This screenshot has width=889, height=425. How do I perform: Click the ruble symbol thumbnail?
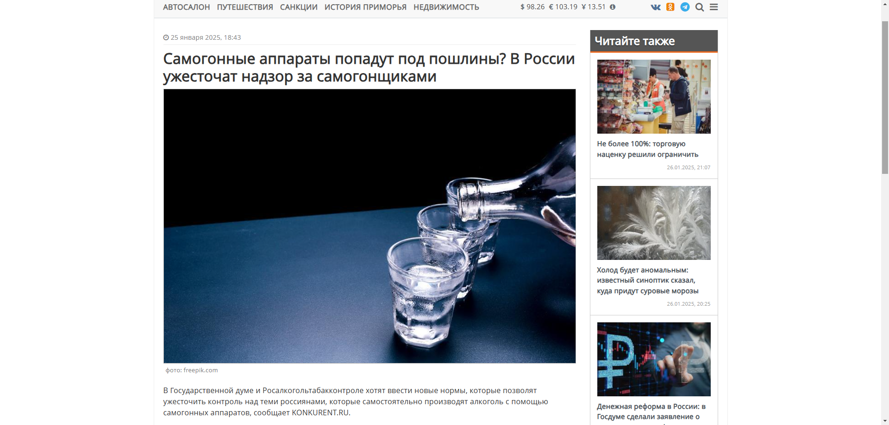[654, 359]
